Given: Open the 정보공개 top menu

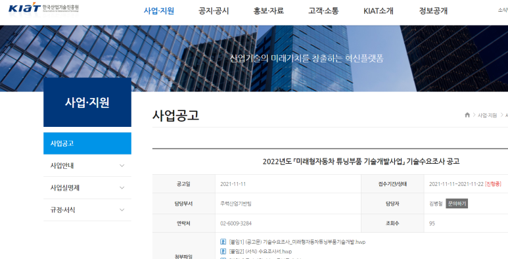Looking at the screenshot, I should click(x=433, y=11).
